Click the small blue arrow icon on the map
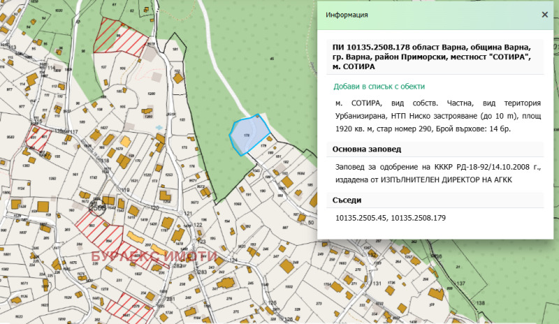This screenshot has width=559, height=324. click(159, 127)
